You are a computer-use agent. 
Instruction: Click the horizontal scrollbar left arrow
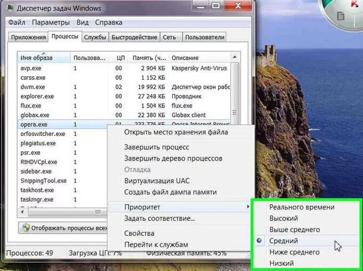click(x=22, y=212)
